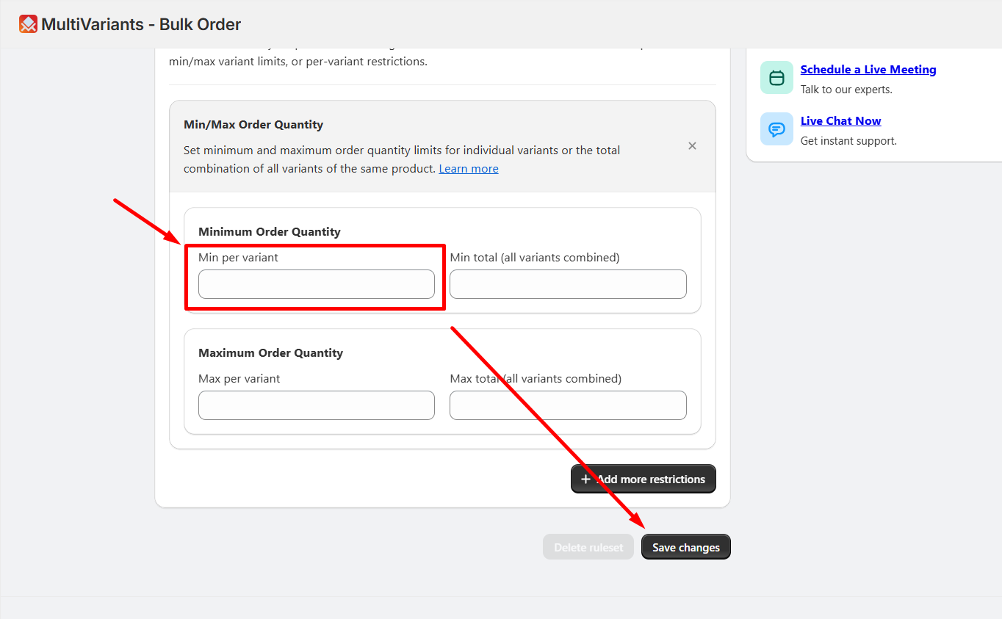Focus the Min total all variants combined field
This screenshot has height=619, width=1002.
568,284
